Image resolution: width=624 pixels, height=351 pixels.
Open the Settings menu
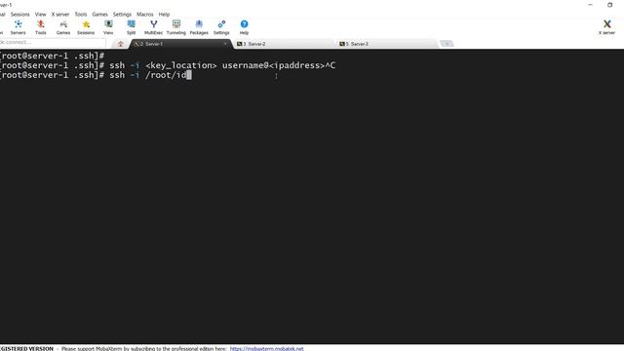click(x=122, y=15)
